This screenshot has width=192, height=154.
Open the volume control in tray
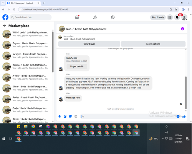(166, 132)
